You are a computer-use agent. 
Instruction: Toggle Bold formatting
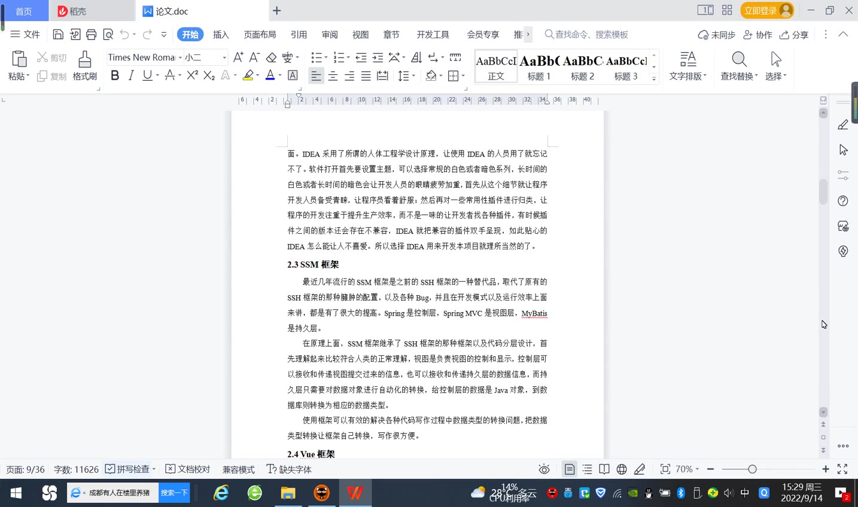(115, 75)
